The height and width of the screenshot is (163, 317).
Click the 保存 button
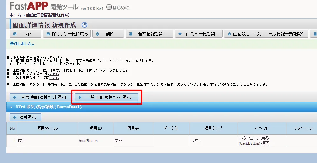(25, 34)
